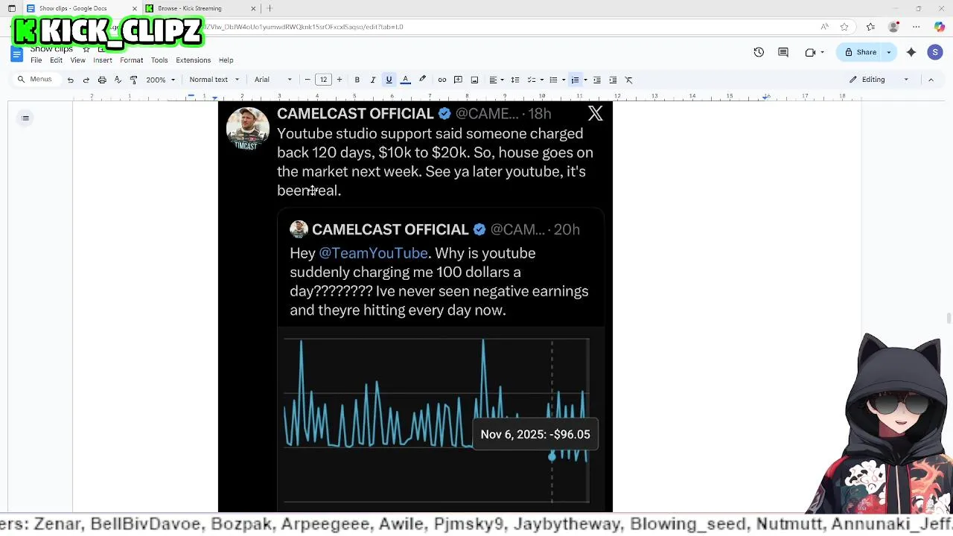Open the Share options dropdown arrow
Screen dimensions: 953x536
(888, 52)
